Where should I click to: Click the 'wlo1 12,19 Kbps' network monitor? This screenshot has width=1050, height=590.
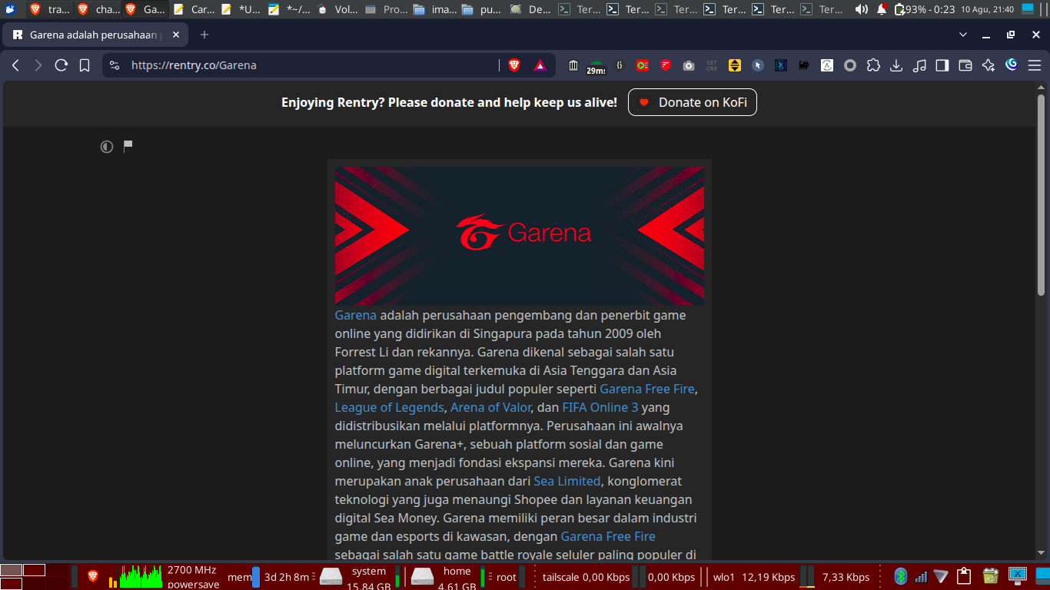pyautogui.click(x=754, y=577)
